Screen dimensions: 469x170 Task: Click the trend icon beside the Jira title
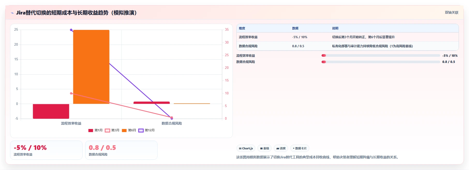coord(12,13)
